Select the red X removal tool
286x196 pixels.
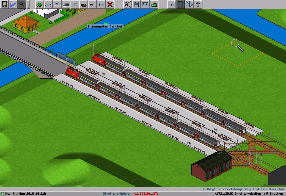[x=110, y=4]
